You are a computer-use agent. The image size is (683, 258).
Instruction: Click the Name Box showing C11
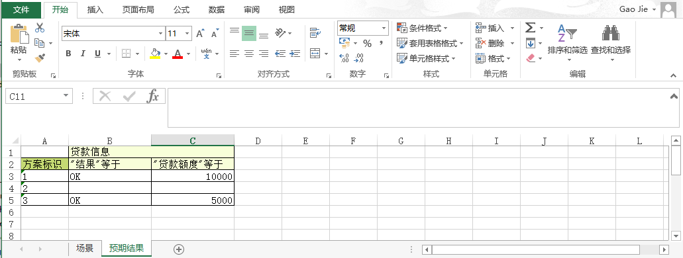tap(39, 97)
